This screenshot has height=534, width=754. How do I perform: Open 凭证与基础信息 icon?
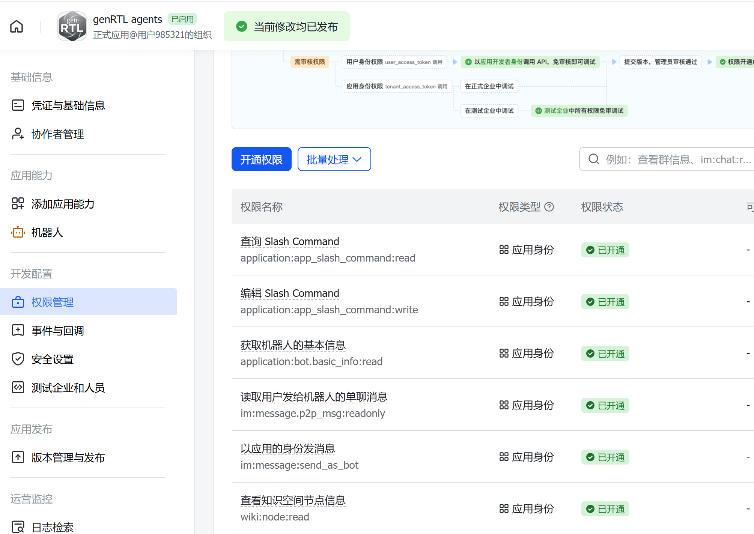[18, 105]
